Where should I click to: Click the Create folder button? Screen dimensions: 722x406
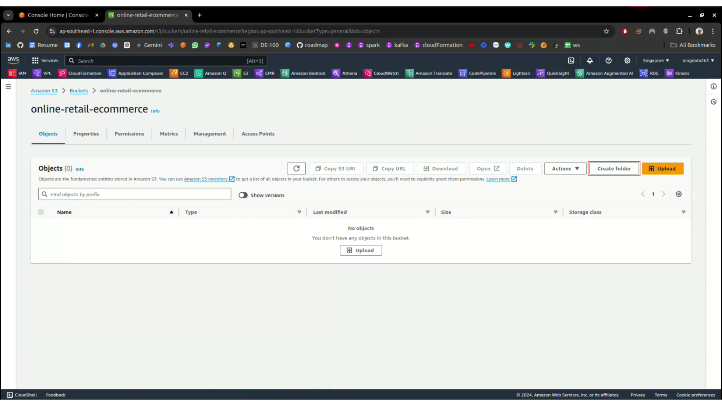coord(614,168)
